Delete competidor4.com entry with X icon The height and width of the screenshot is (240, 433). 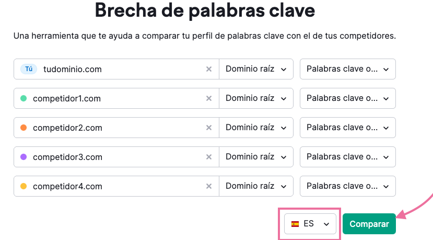[x=209, y=186]
